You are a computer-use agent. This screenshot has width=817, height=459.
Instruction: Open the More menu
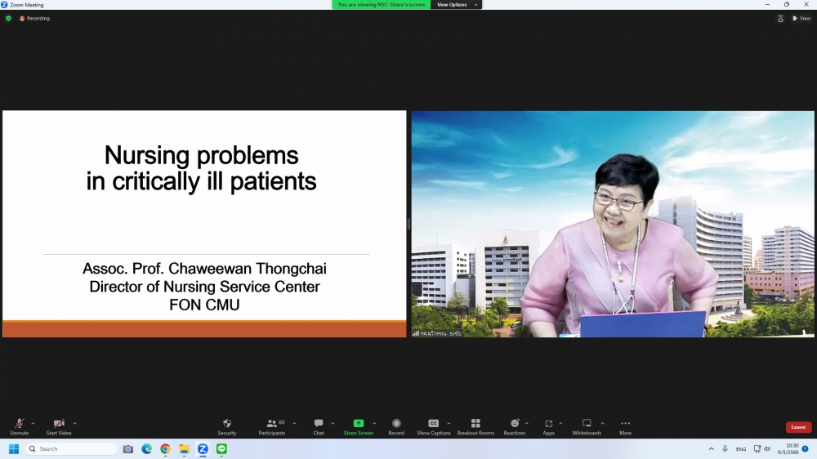625,426
